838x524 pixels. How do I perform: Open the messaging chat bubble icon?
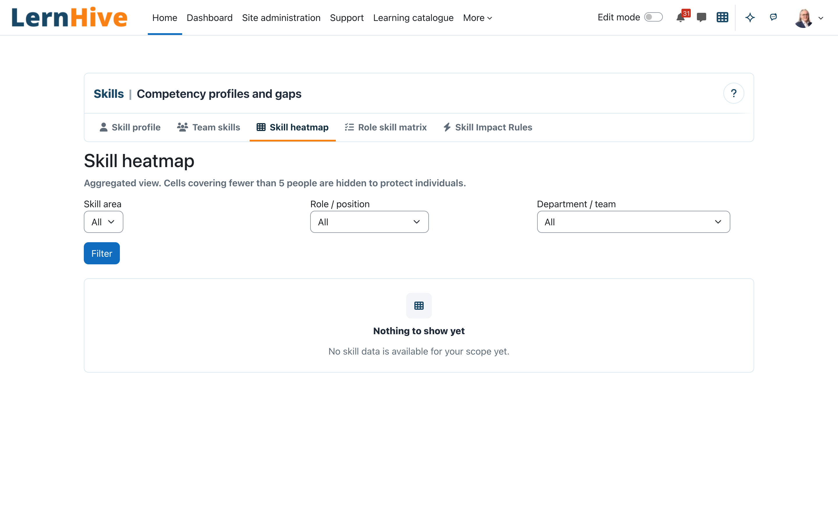pos(701,17)
